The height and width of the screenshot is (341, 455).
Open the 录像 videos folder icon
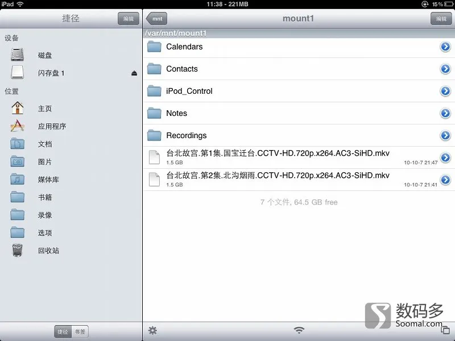[x=18, y=215]
